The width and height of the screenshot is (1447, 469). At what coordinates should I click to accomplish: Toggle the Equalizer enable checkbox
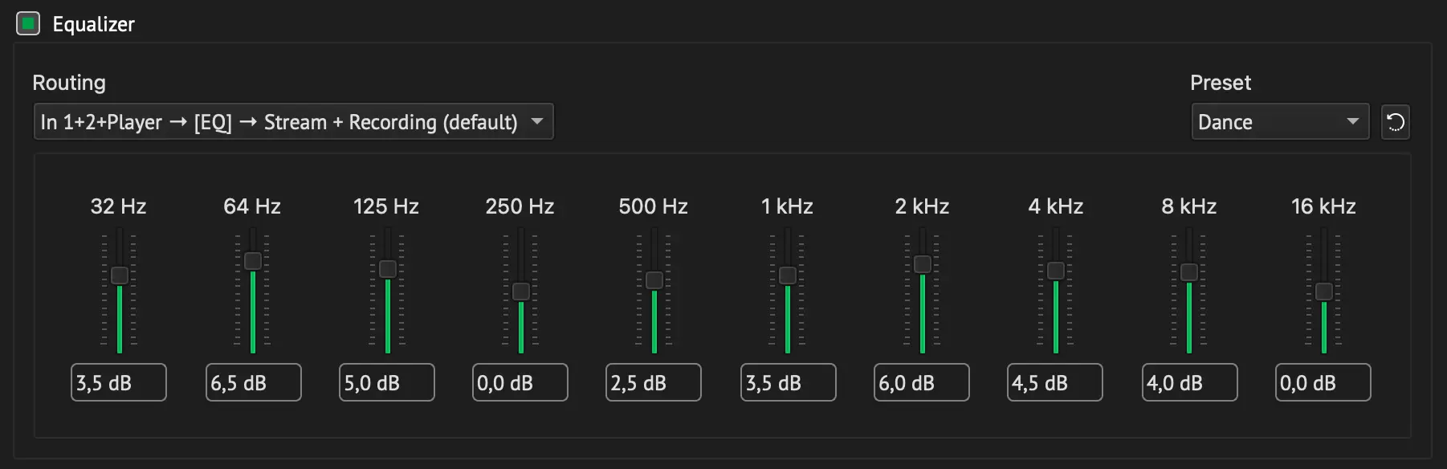[28, 24]
